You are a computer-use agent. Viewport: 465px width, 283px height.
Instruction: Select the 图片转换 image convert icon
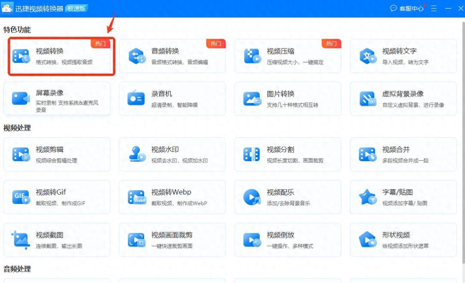coord(252,99)
